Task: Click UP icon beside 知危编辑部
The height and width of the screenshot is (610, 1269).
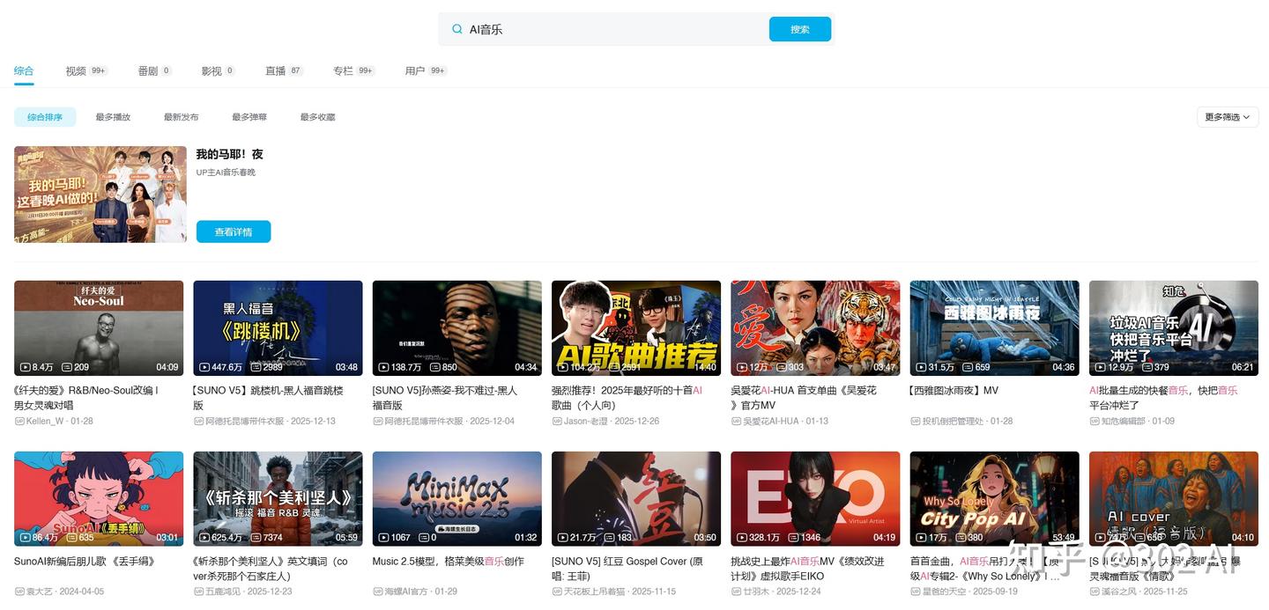Action: click(1095, 422)
